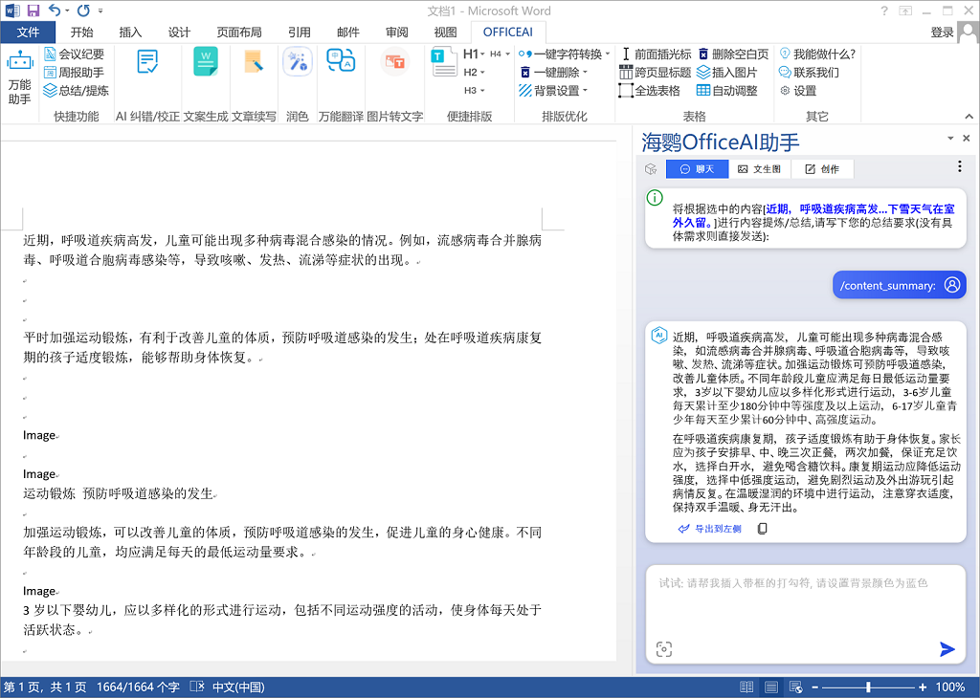Open the 文案生成 copy generation icon
Viewport: 980px width, 698px height.
206,62
